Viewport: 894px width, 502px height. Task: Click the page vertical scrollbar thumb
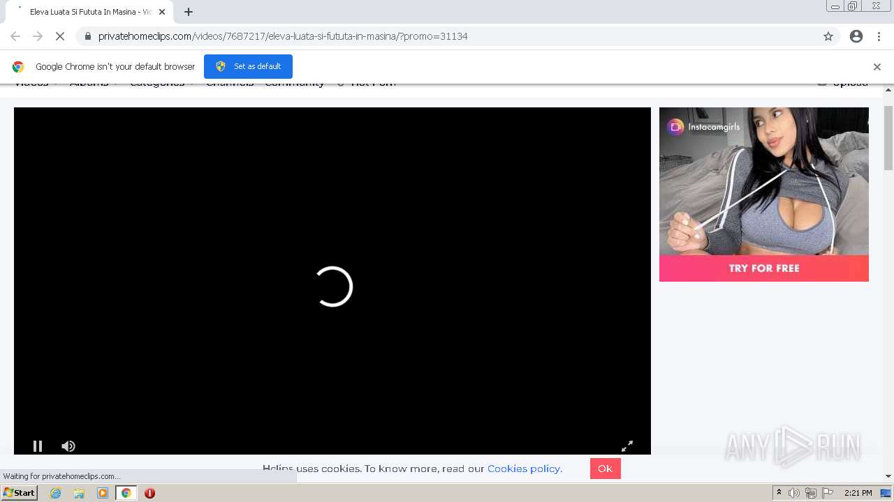pos(888,137)
